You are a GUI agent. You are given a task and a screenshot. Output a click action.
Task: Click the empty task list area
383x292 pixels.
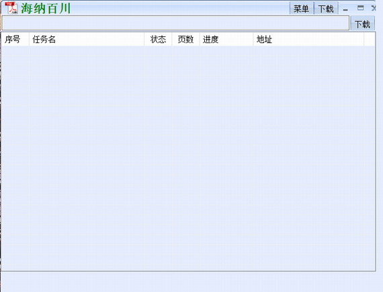pos(188,158)
